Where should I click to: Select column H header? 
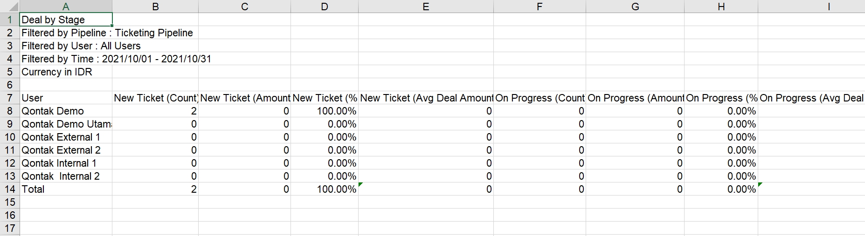pyautogui.click(x=721, y=7)
